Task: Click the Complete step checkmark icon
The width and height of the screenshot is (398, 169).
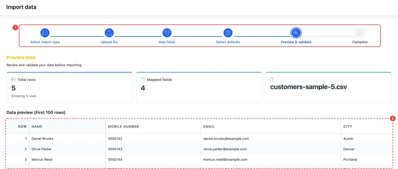Action: (360, 33)
